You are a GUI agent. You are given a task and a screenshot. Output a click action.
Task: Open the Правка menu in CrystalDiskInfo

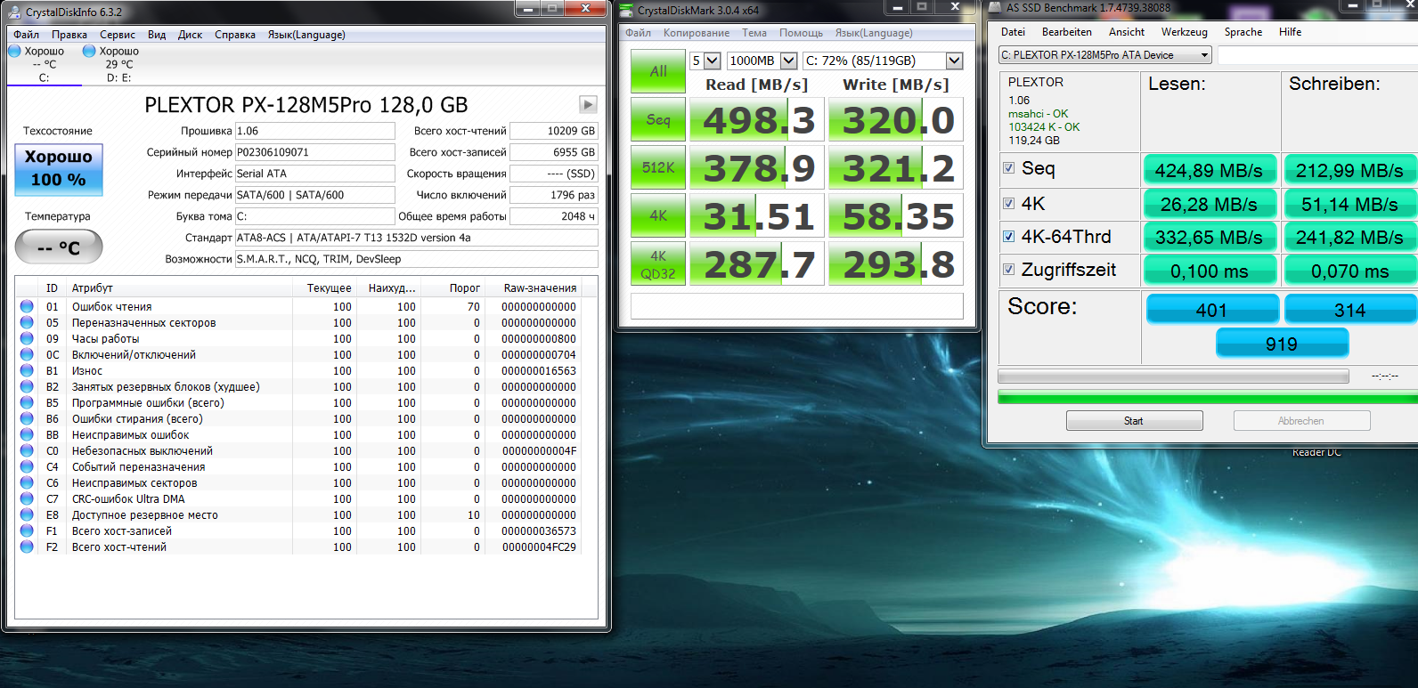coord(69,35)
